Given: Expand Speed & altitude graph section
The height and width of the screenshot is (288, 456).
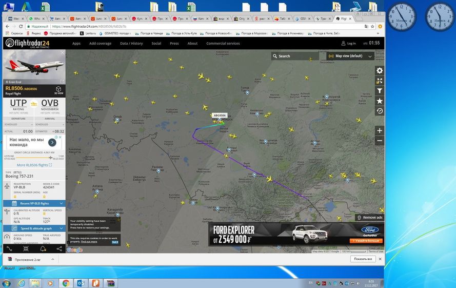Looking at the screenshot, I should (x=34, y=228).
